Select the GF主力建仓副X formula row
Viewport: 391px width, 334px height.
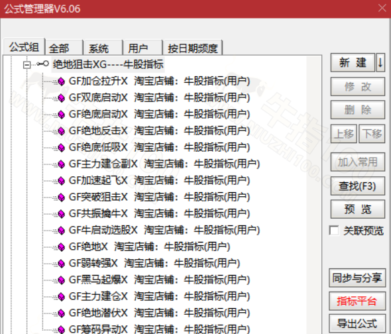[x=164, y=164]
